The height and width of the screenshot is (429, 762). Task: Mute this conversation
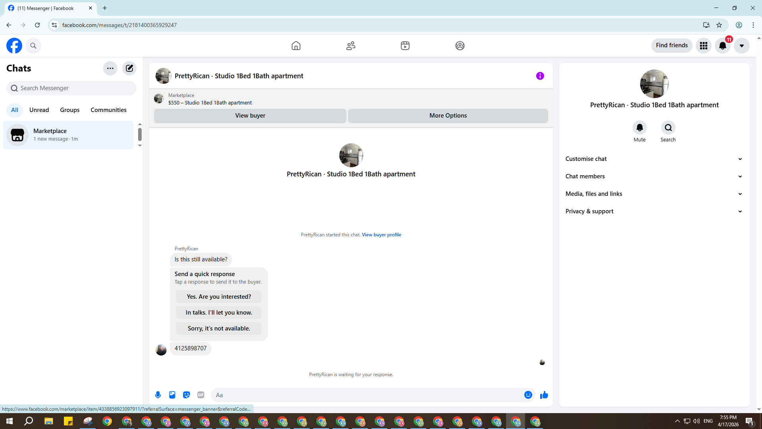639,128
